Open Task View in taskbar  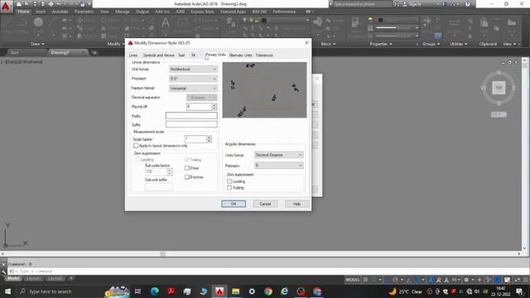coord(137,291)
